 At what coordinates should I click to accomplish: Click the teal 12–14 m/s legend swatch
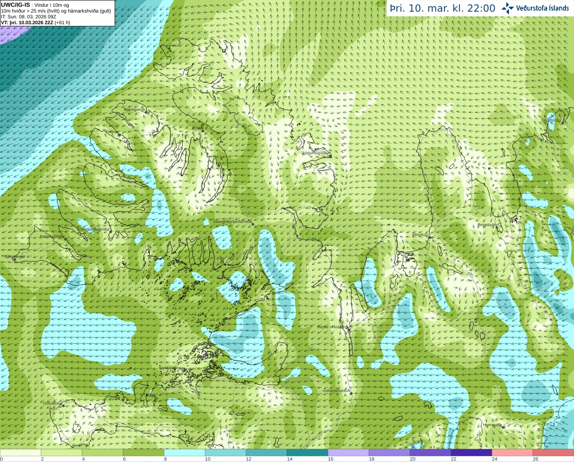(266, 453)
